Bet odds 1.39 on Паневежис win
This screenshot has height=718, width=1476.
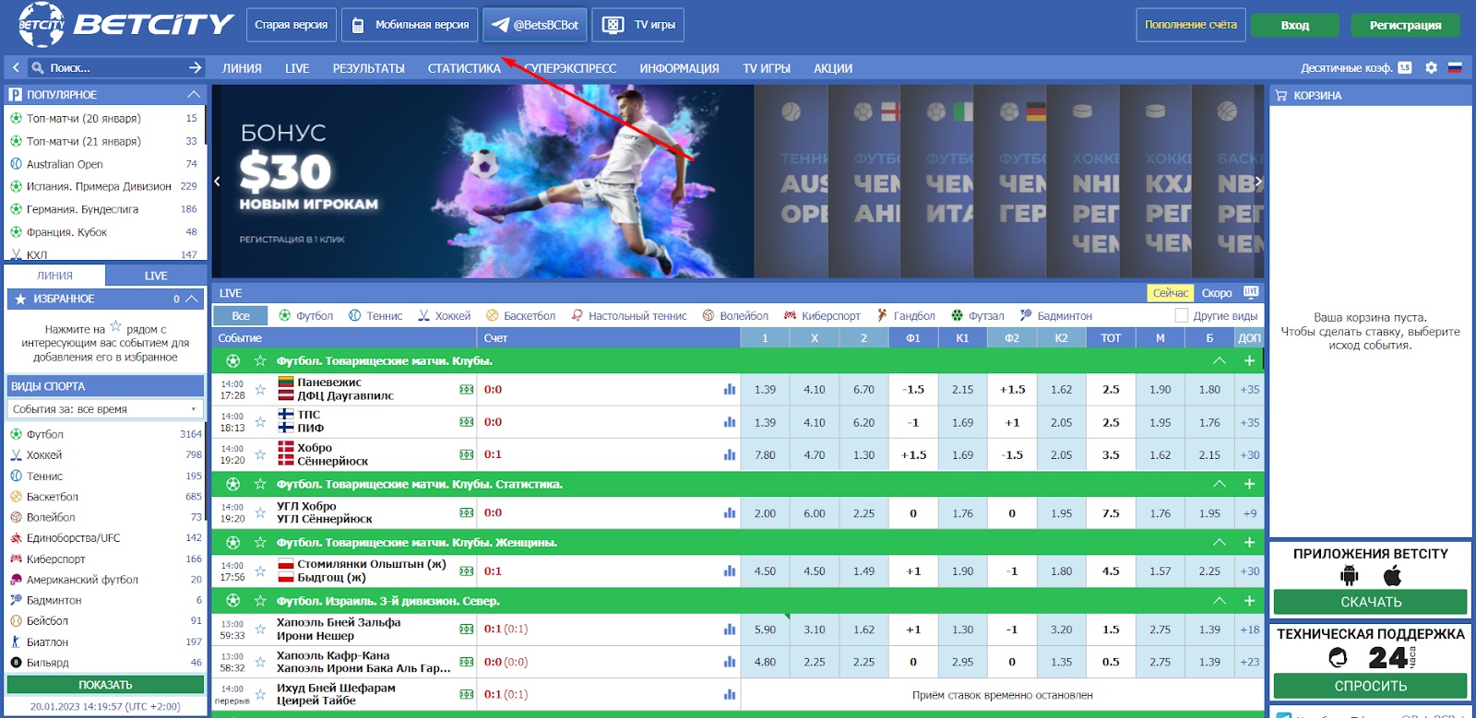[765, 390]
